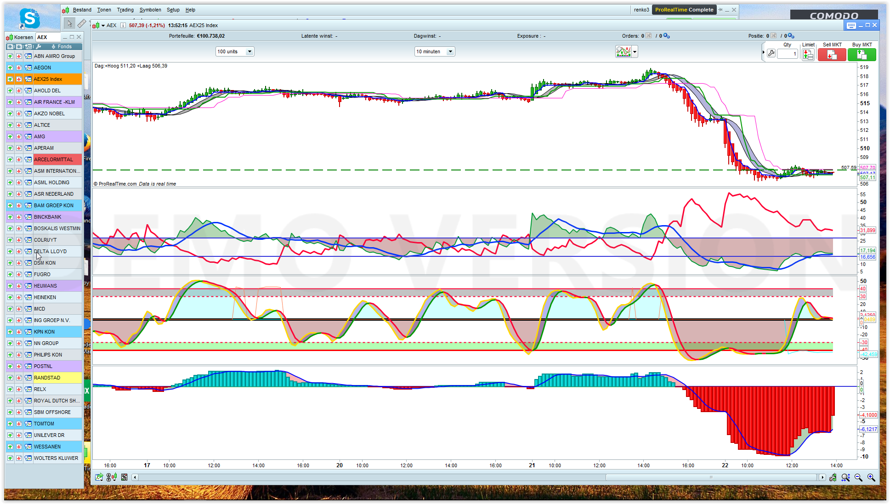Click zoom out magnifier at chart bottom
Screen dimensions: 890x504
pyautogui.click(x=858, y=477)
